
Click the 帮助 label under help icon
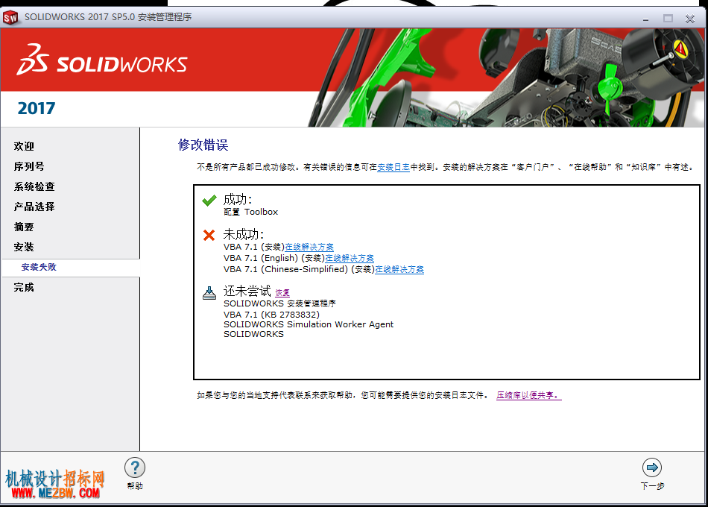click(135, 486)
